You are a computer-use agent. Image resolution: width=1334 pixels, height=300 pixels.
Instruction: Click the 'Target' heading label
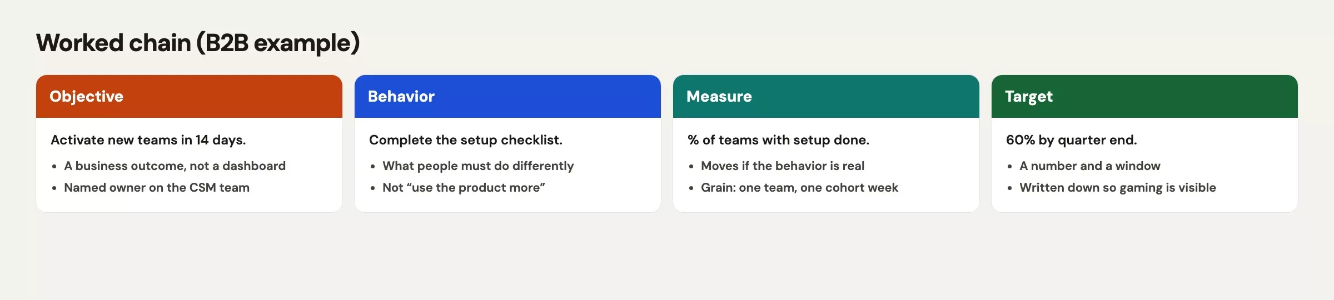pos(1029,97)
